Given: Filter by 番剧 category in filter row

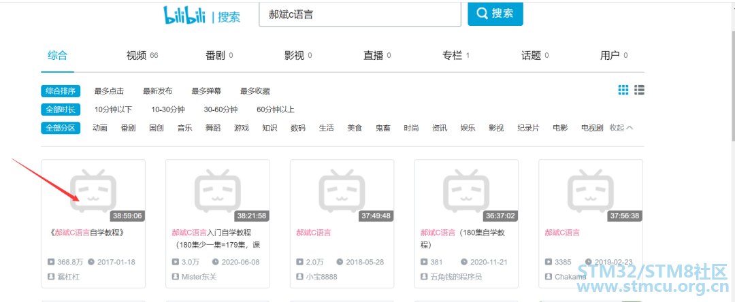Looking at the screenshot, I should [x=128, y=128].
